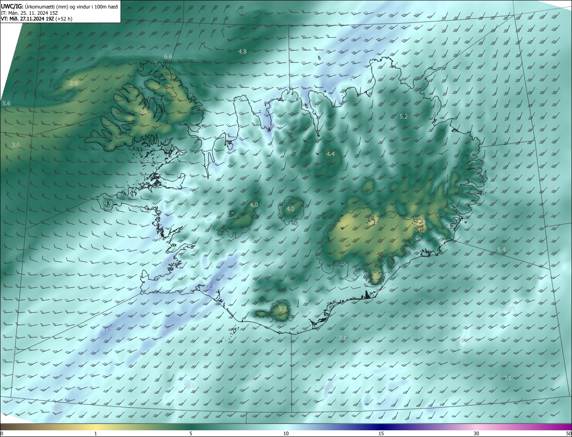The image size is (572, 437).
Task: Click the 3.2 value on southern glacier
Action: pos(282,309)
